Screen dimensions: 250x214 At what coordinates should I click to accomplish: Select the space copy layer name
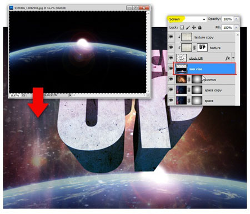(x=213, y=90)
